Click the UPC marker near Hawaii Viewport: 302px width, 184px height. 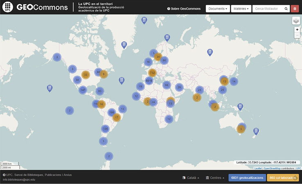tap(50, 88)
